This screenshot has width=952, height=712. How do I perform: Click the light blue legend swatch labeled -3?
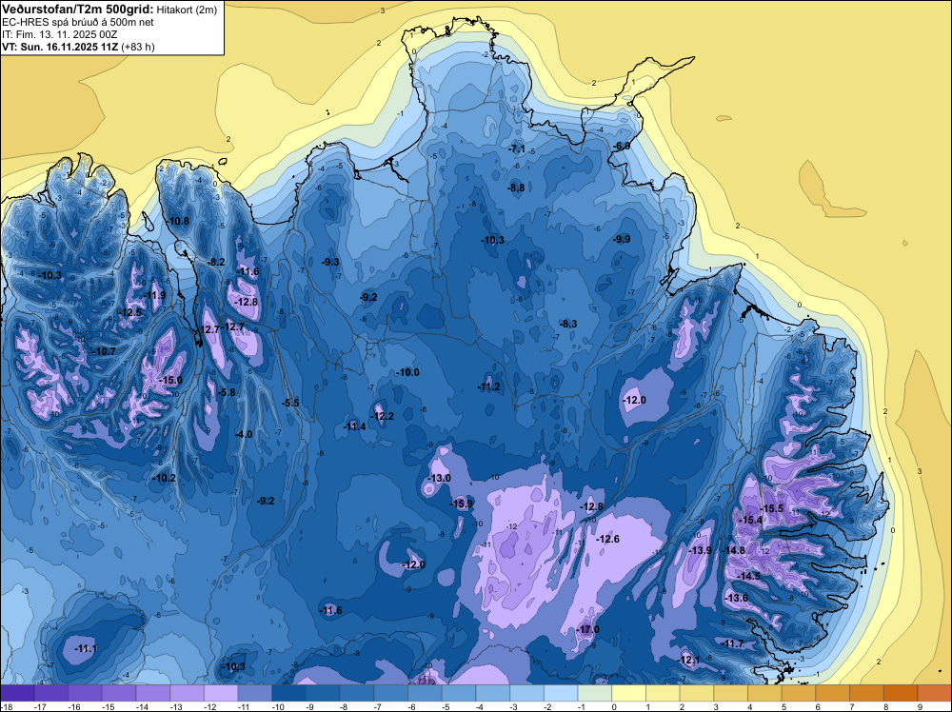coord(527,693)
